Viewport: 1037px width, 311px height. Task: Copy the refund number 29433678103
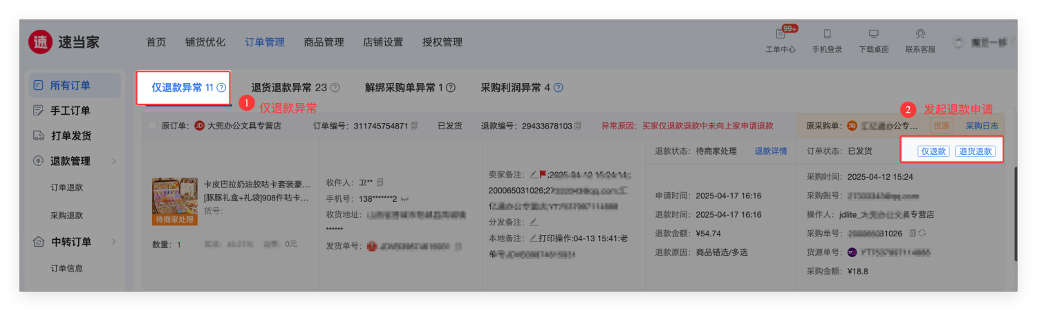(578, 126)
